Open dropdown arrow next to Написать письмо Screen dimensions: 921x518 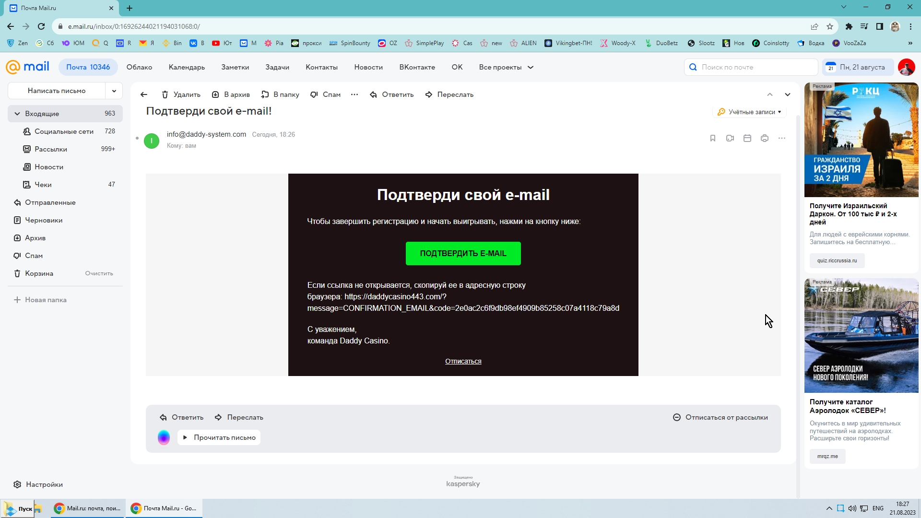114,91
